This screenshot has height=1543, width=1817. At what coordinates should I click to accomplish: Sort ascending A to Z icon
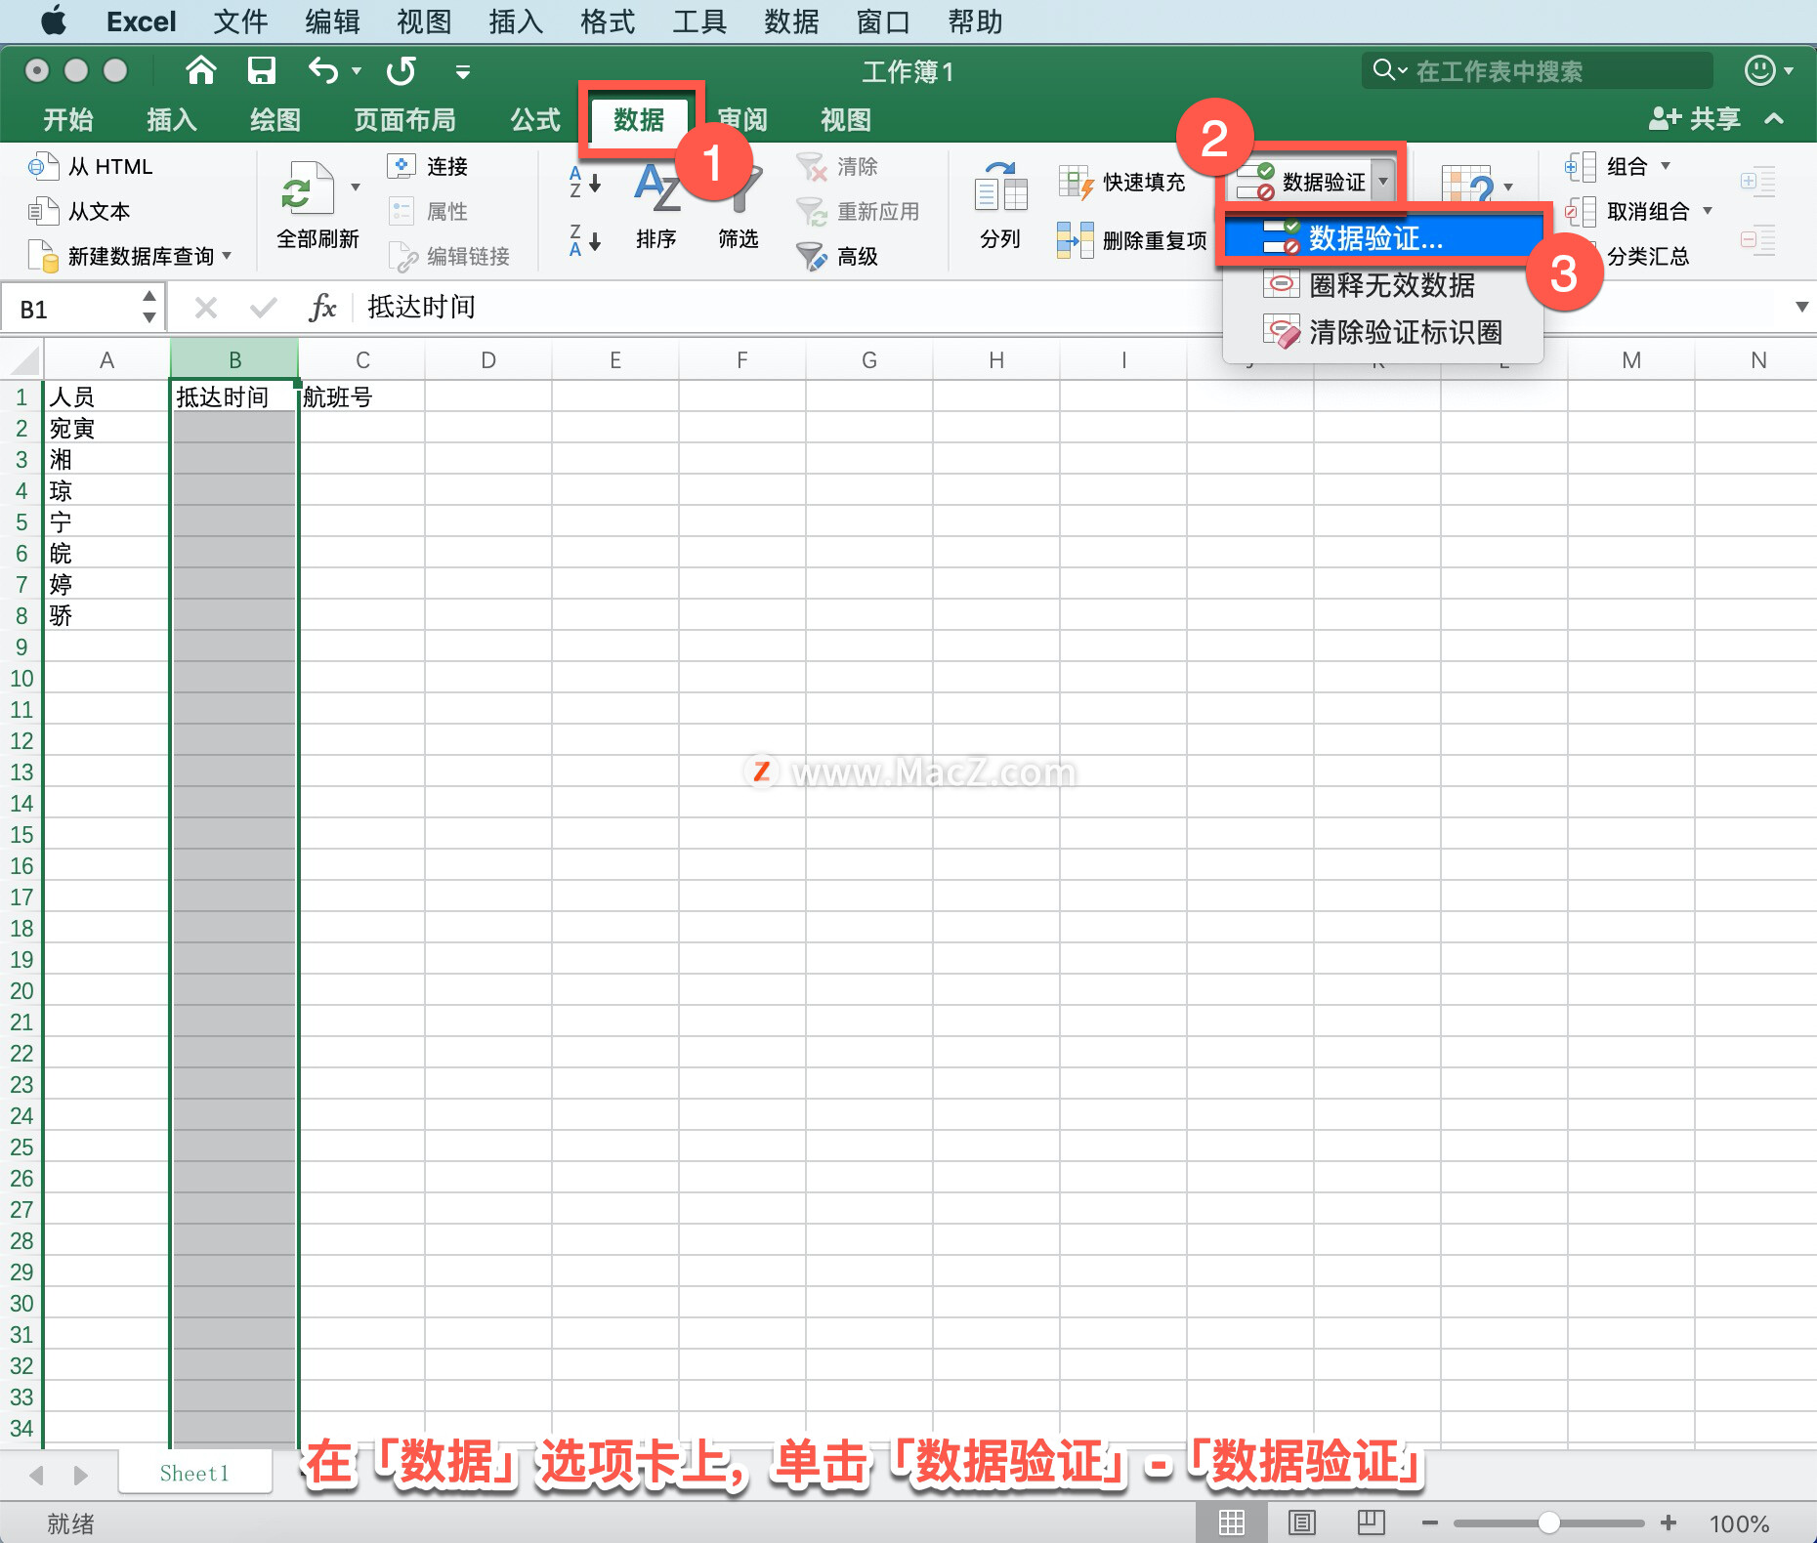[x=584, y=182]
